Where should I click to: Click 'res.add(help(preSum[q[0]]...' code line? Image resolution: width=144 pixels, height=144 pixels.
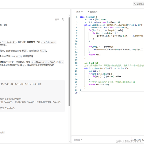[118, 49]
